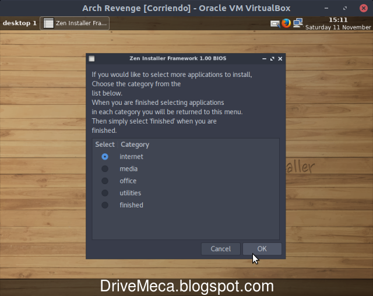Close the Zen Installer dialog
The width and height of the screenshot is (373, 296).
280,58
